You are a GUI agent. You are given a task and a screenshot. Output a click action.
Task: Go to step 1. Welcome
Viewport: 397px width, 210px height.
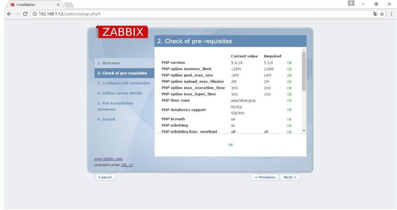(x=109, y=63)
